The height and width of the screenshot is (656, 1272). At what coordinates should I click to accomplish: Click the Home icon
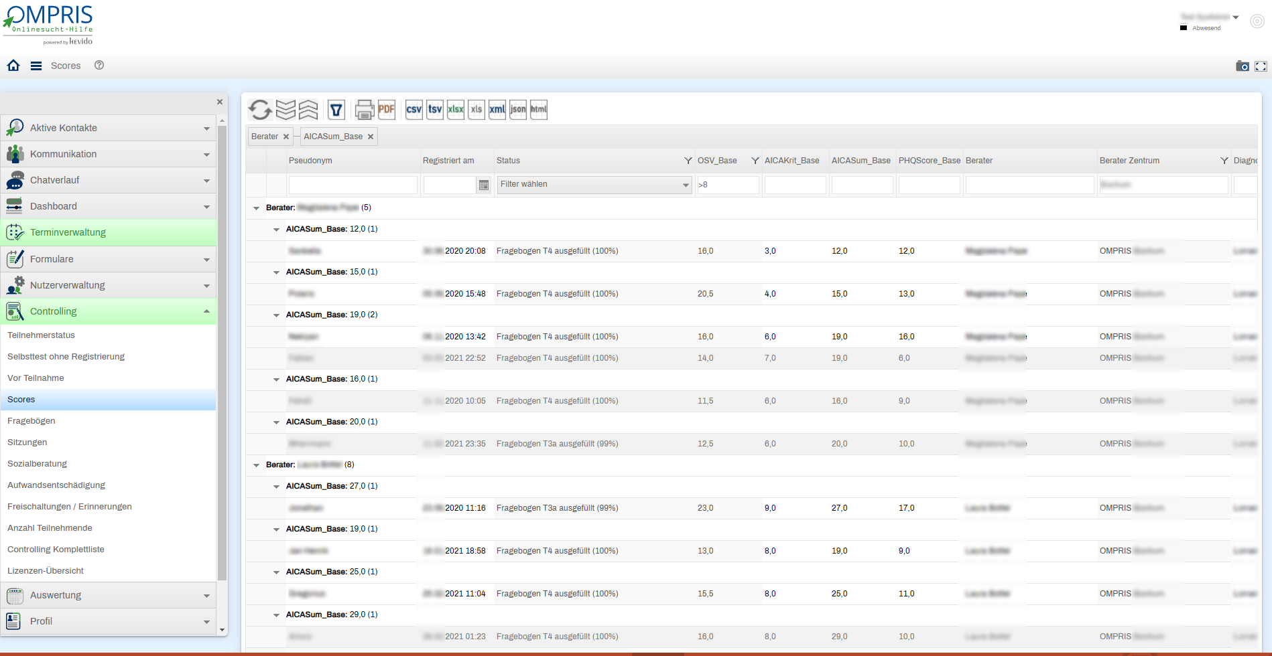click(13, 66)
